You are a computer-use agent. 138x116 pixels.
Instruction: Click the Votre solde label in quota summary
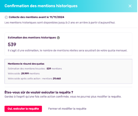tap(14, 74)
